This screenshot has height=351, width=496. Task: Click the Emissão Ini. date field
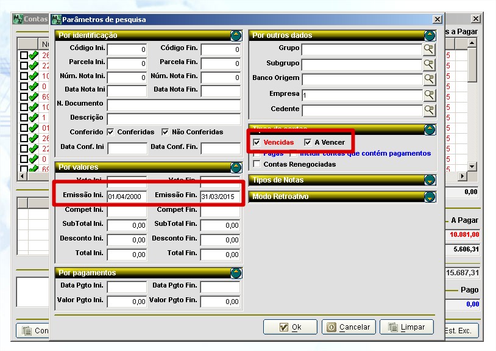tap(126, 197)
